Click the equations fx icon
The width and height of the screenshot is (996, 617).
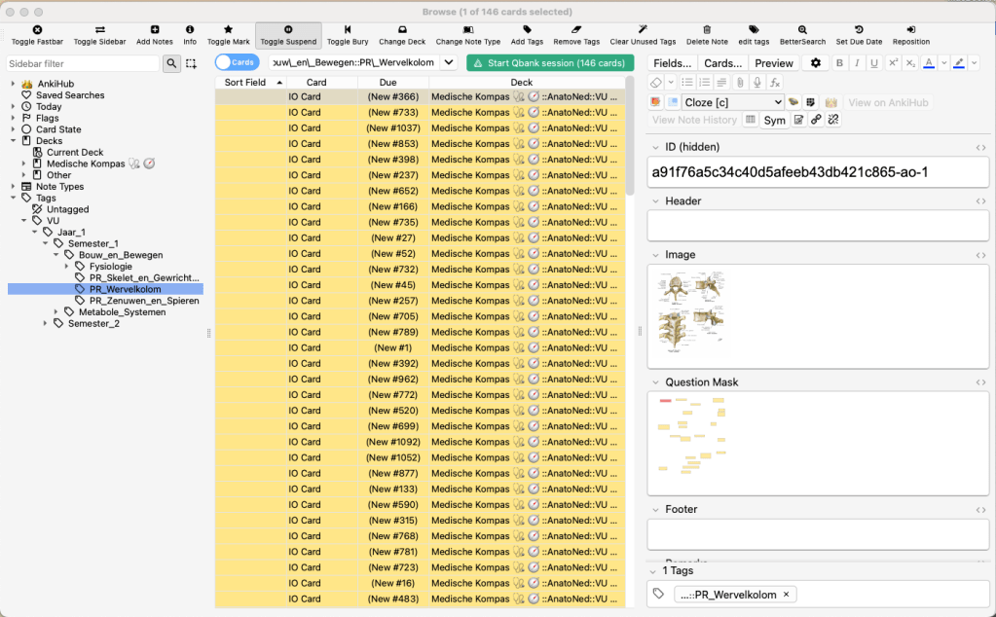[x=774, y=83]
